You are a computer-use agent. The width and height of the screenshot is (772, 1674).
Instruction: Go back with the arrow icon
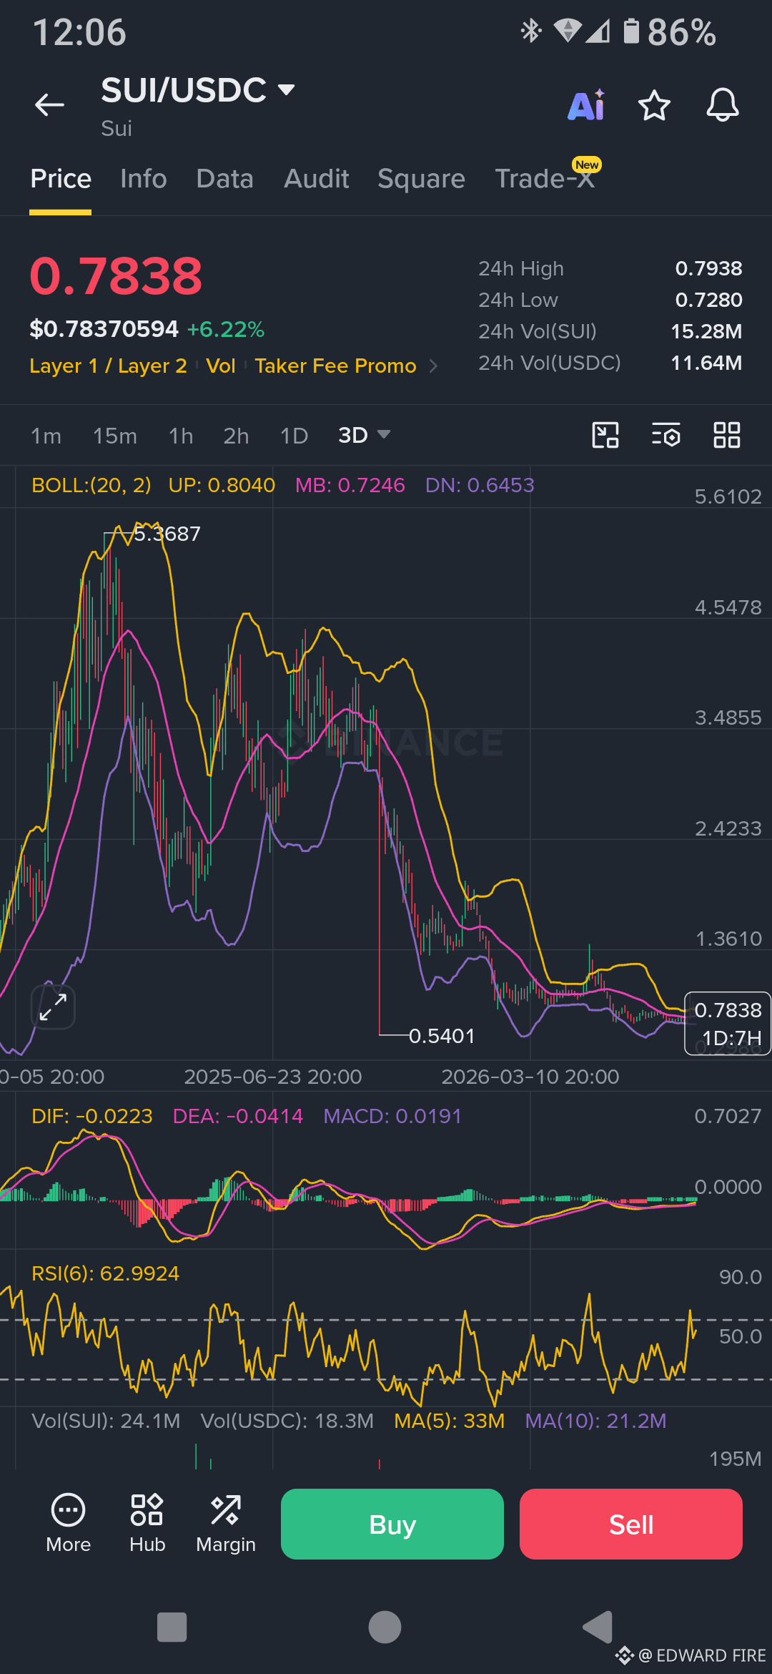(x=49, y=105)
